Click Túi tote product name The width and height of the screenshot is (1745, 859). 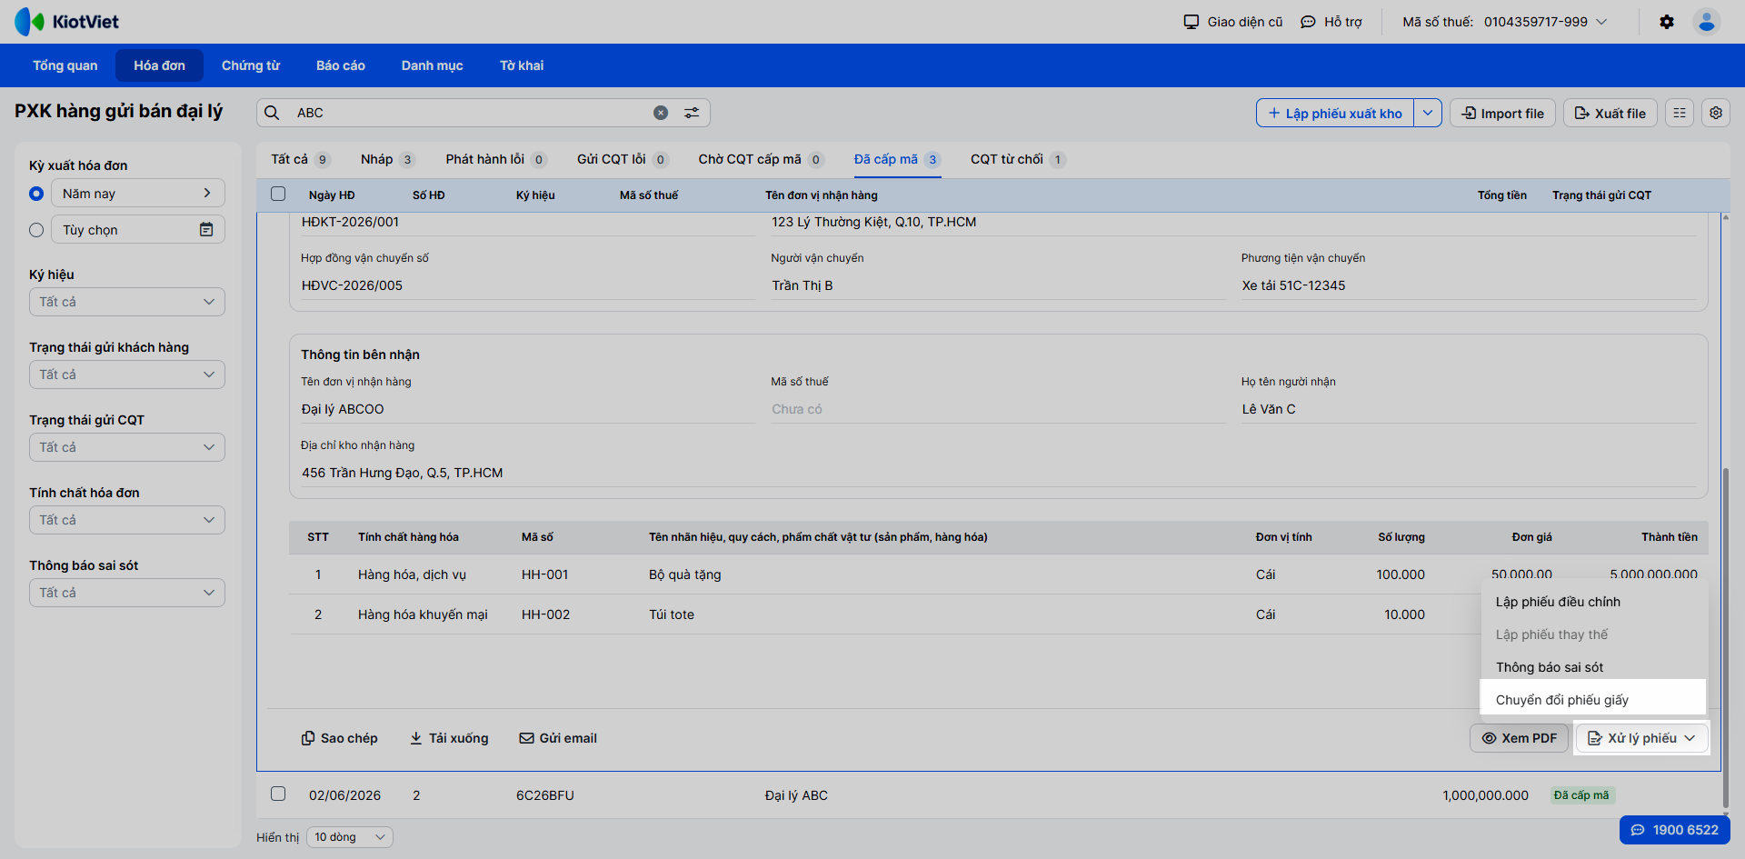click(671, 614)
